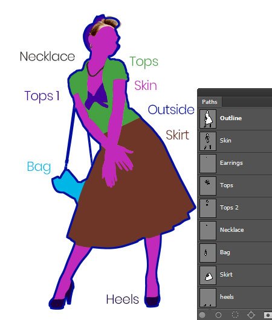Click the magenta 'Skin' label on canvas

[x=146, y=85]
